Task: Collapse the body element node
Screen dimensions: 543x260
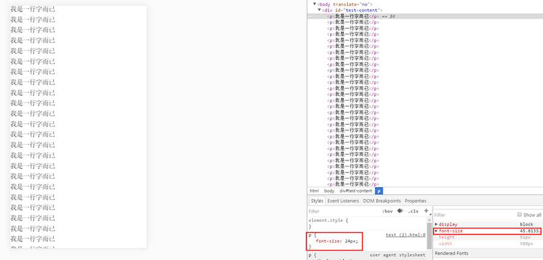Action: pos(315,4)
